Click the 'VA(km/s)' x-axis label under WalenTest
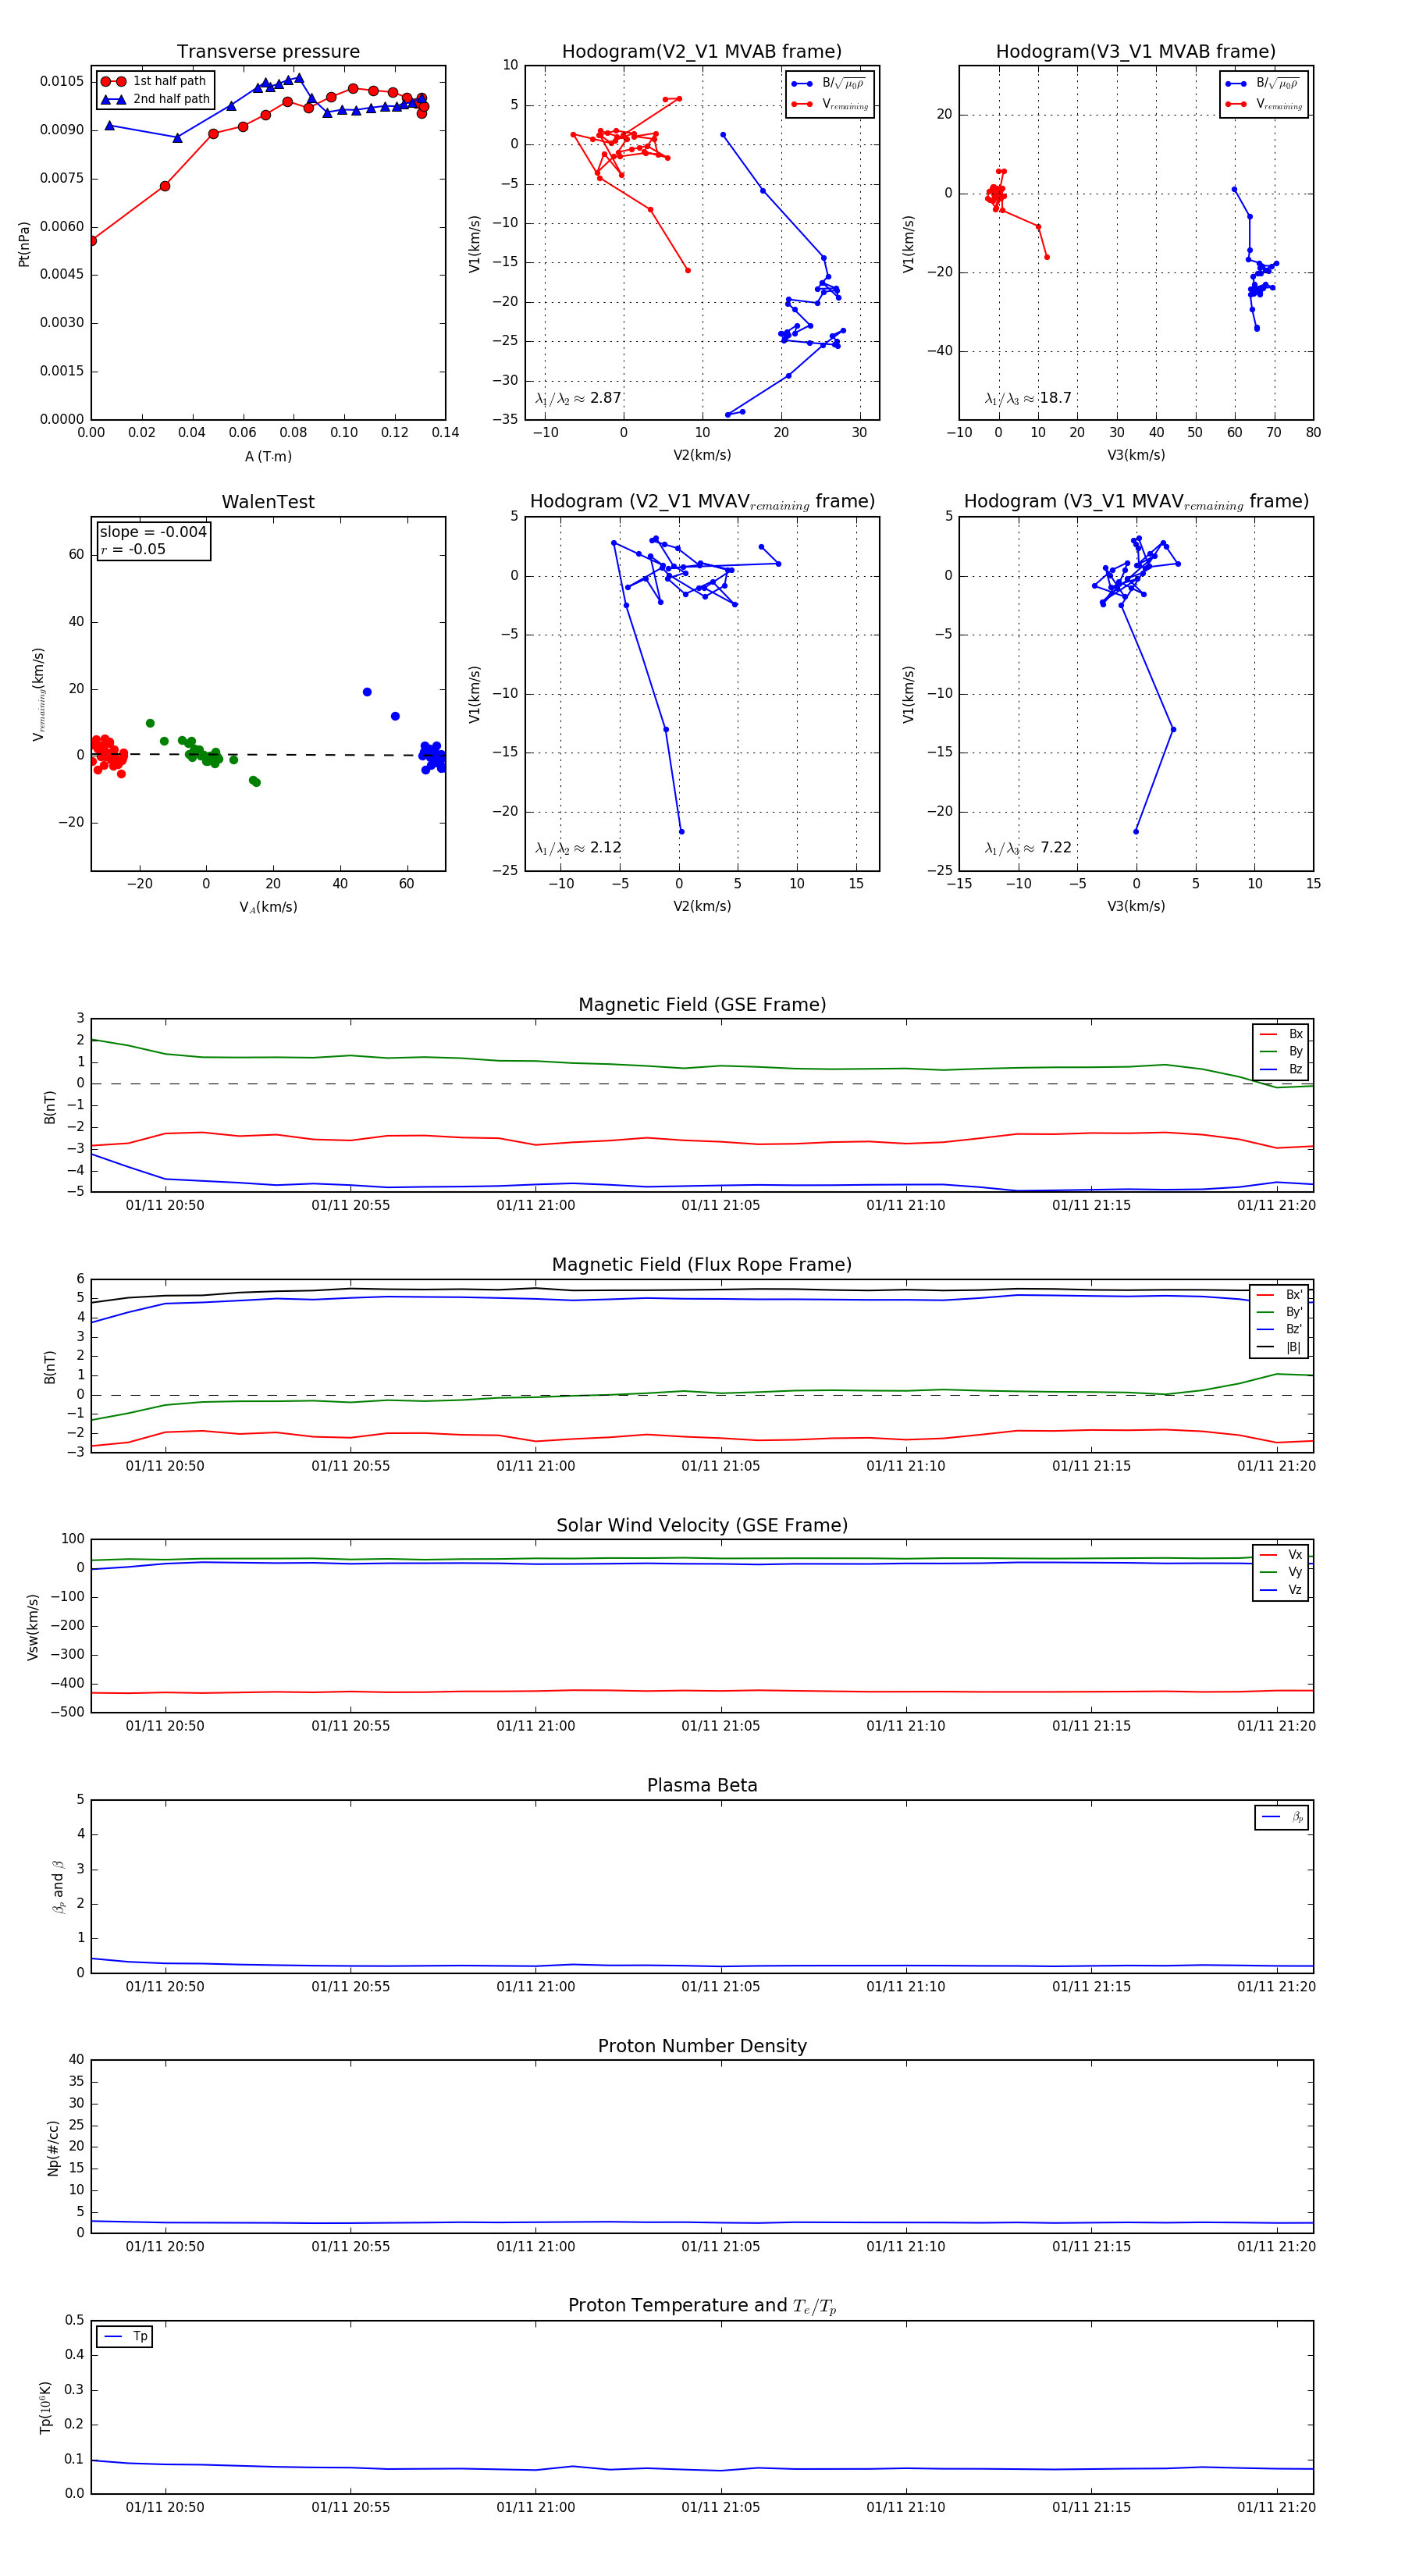Image resolution: width=1405 pixels, height=2576 pixels. click(x=268, y=907)
